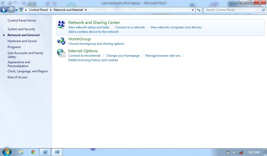Expand the arrow before Control Panel breadcrumb
Viewport: 267px width, 156px height.
[x=26, y=10]
